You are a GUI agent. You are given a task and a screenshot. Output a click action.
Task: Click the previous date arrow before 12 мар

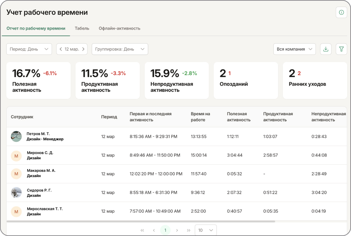61,49
